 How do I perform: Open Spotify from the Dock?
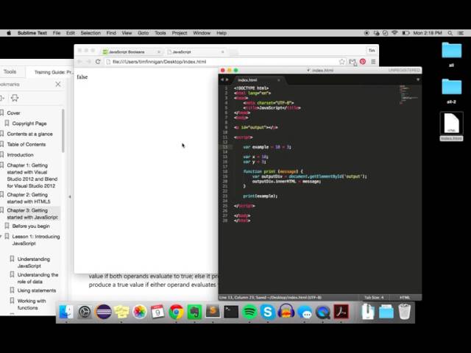point(249,312)
